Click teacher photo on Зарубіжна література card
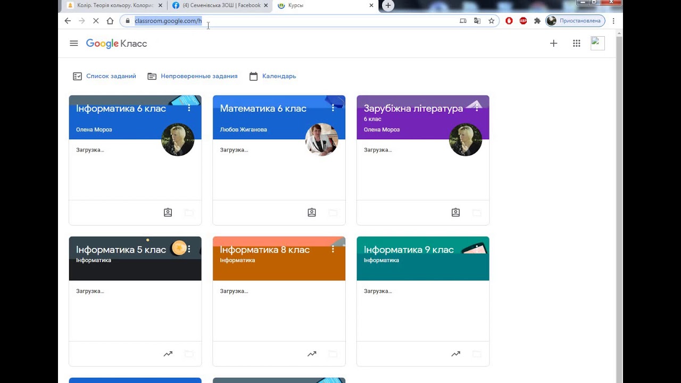Image resolution: width=681 pixels, height=383 pixels. point(466,139)
